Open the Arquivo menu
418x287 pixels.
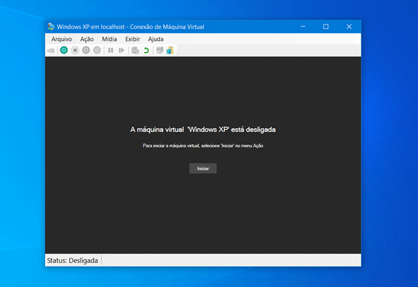click(62, 39)
